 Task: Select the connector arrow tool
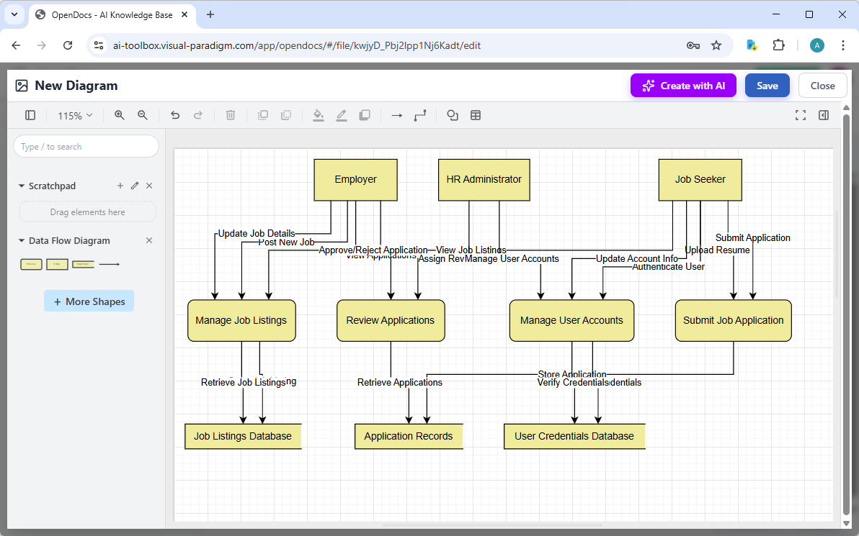(x=396, y=115)
